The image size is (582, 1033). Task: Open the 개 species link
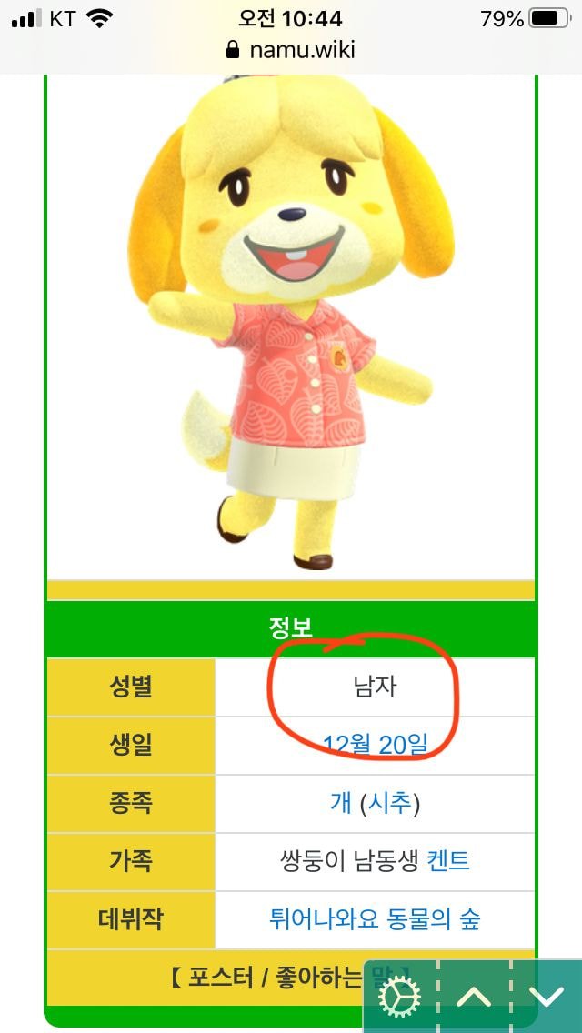coord(341,804)
